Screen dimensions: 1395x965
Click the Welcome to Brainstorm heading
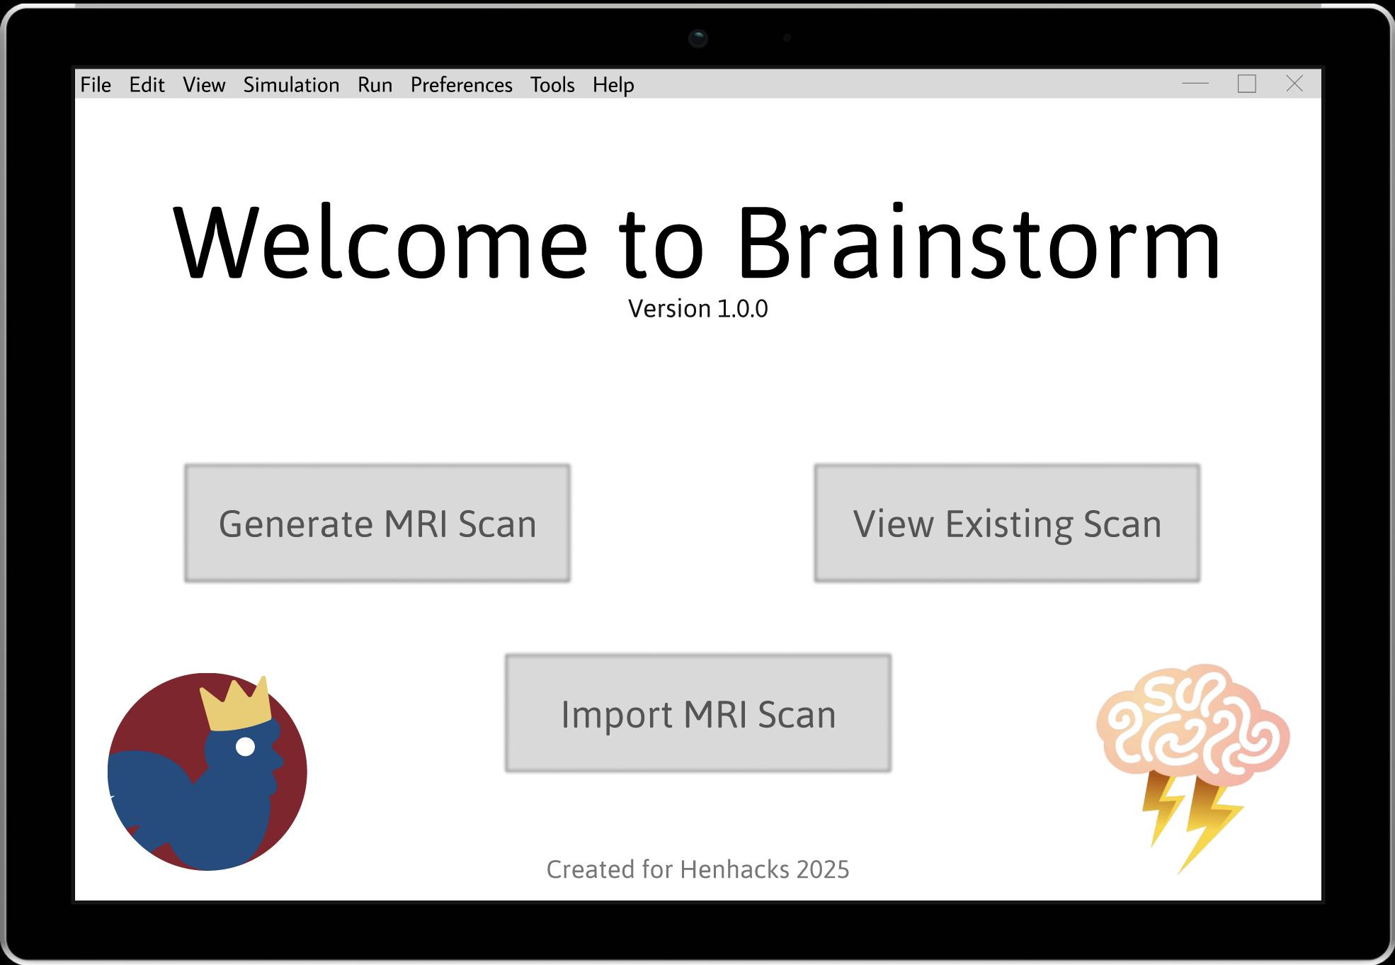(x=697, y=243)
